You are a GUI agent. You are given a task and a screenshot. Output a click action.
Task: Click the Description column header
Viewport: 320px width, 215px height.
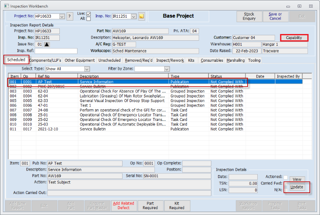pos(123,76)
